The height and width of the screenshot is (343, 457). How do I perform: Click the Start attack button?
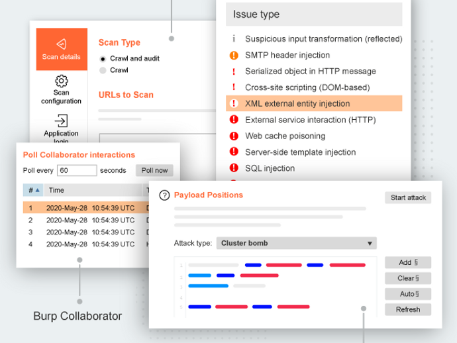[x=408, y=198]
